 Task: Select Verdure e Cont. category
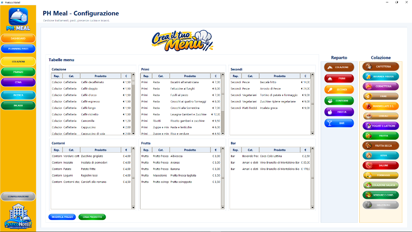coord(381,195)
